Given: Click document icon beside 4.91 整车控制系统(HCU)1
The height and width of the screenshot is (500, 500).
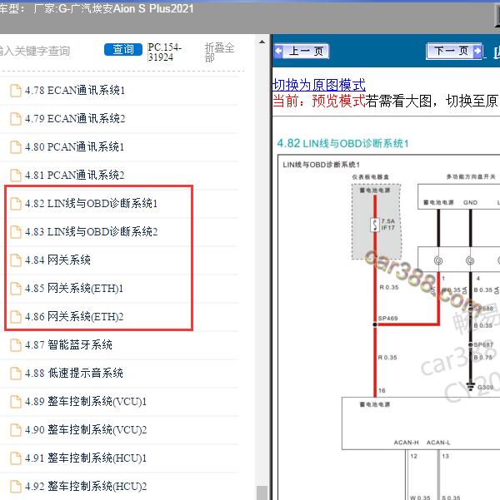Looking at the screenshot, I should click(15, 458).
